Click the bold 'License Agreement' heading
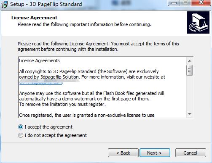 tap(34, 18)
